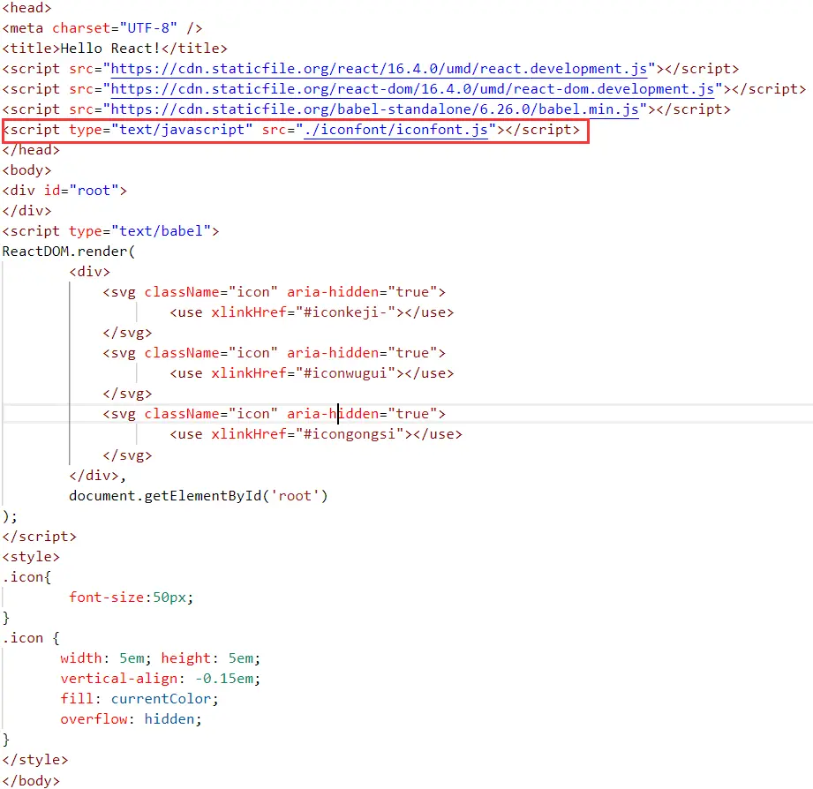The width and height of the screenshot is (813, 789).
Task: Click the 'height: 5em' declaration
Action: tap(207, 658)
